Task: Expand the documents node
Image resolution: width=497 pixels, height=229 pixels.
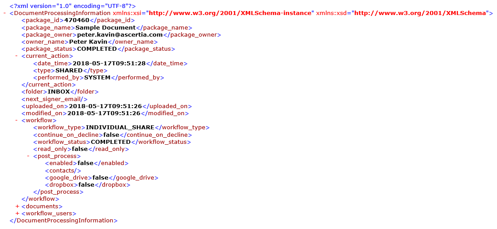Action: point(17,206)
